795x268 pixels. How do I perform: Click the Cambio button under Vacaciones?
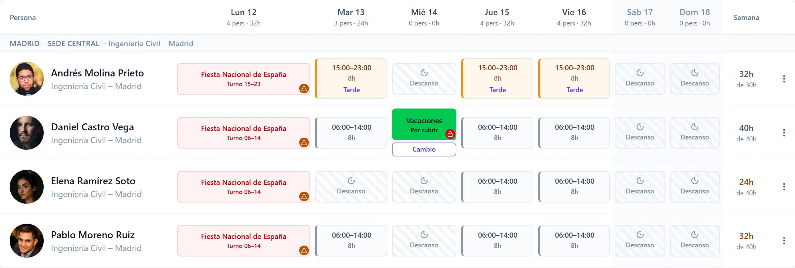[x=424, y=149]
